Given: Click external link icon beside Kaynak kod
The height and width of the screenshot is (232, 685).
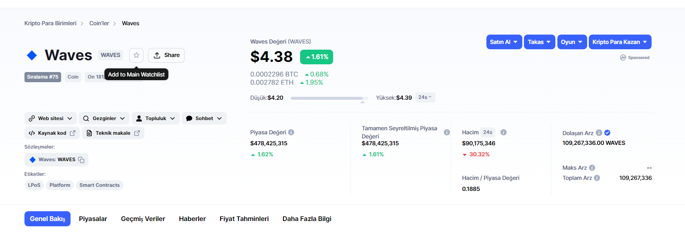Looking at the screenshot, I should tap(73, 133).
